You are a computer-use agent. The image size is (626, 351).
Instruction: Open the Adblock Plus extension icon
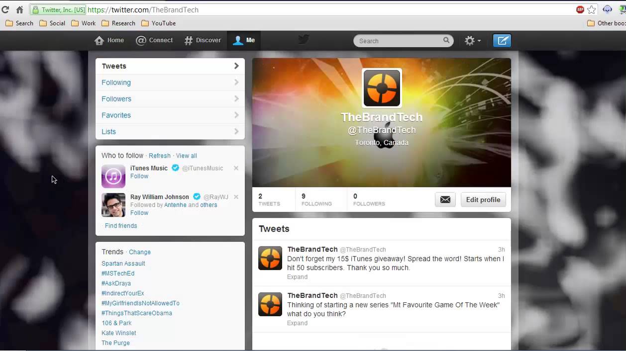coord(580,9)
